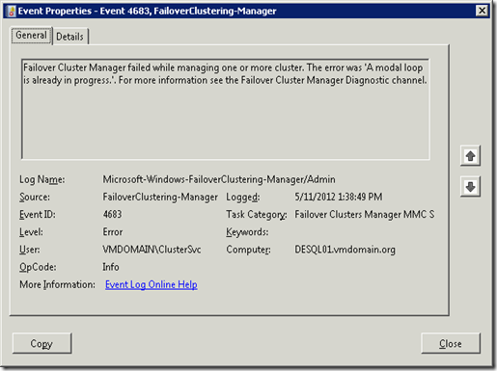
Task: Click inside the event description text box
Action: [x=226, y=109]
